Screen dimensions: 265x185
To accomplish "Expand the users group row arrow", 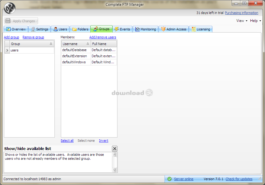I will click(x=7, y=50).
